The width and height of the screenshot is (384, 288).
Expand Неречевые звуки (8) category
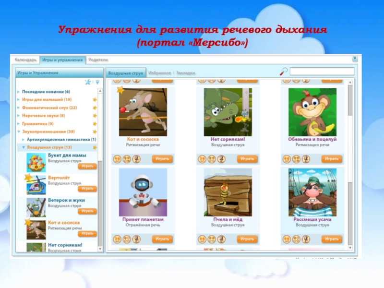tap(18, 116)
